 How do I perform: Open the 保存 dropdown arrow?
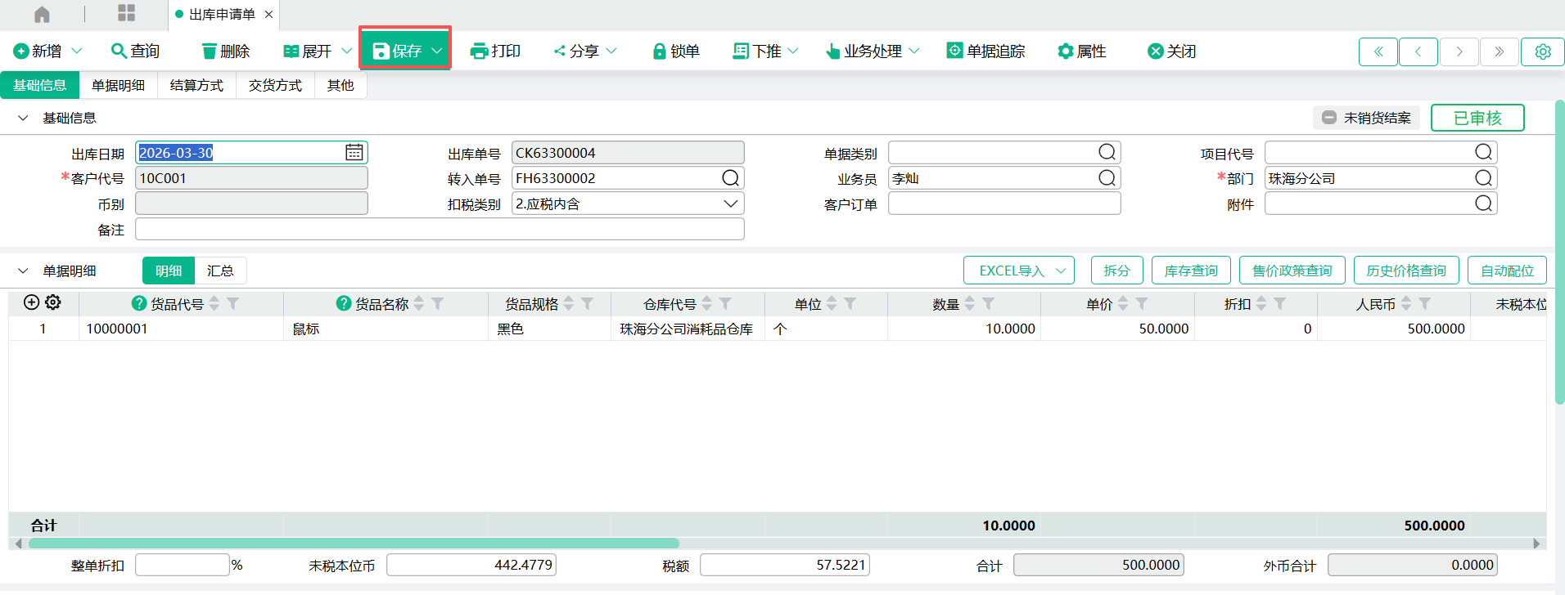click(437, 51)
